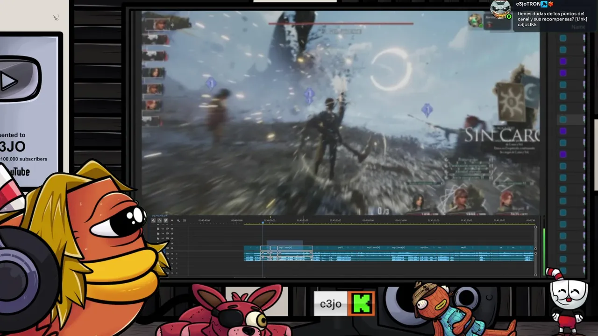Click the green audio level meter
Image resolution: width=598 pixels, height=336 pixels.
pos(544,252)
